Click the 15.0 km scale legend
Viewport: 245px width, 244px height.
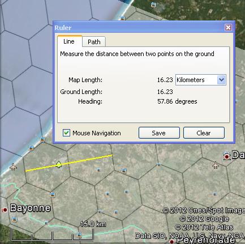[x=93, y=224]
